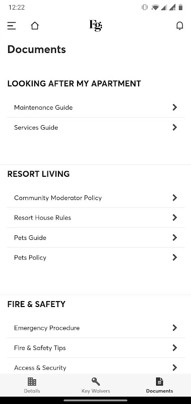The width and height of the screenshot is (191, 404).
Task: Open the hamburger navigation menu
Action: tap(12, 26)
